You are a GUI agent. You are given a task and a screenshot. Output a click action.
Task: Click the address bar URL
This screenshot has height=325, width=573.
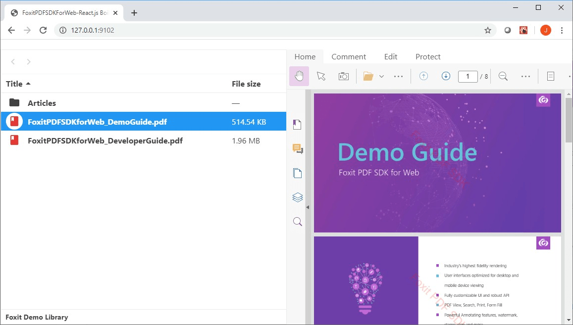[93, 30]
